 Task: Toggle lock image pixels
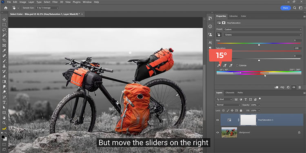point(228,110)
